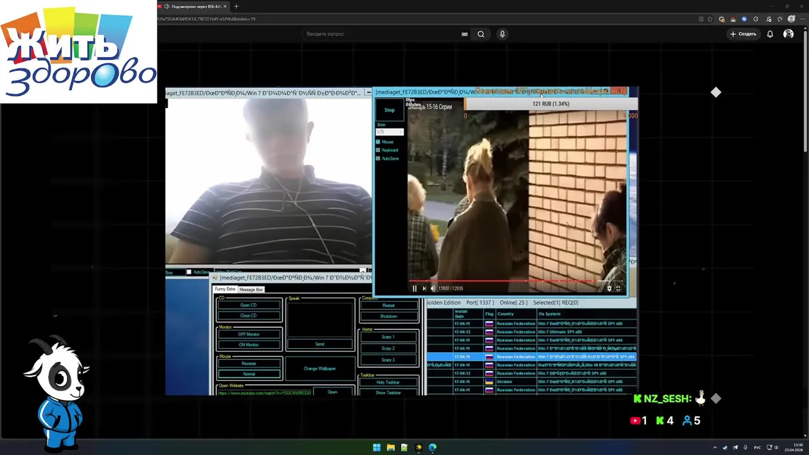Viewport: 809px width, 455px height.
Task: Skip to next video in remote player
Action: tap(424, 288)
